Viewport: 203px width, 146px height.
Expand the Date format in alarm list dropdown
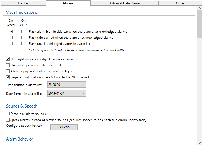[67, 94]
